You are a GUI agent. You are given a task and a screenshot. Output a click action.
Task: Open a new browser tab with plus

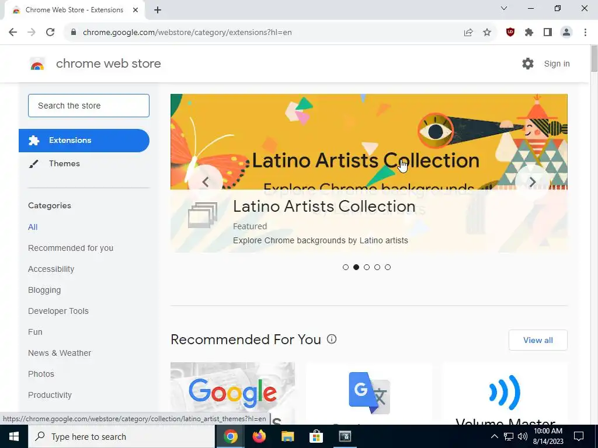point(158,10)
